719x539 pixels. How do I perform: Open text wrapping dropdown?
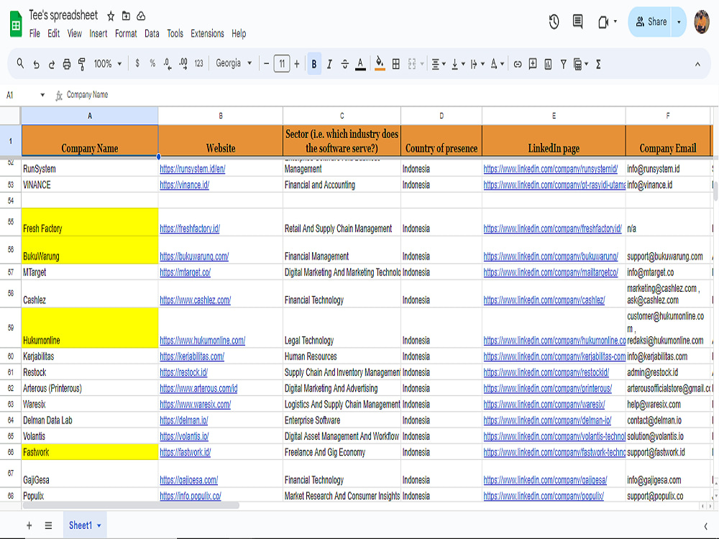click(477, 64)
